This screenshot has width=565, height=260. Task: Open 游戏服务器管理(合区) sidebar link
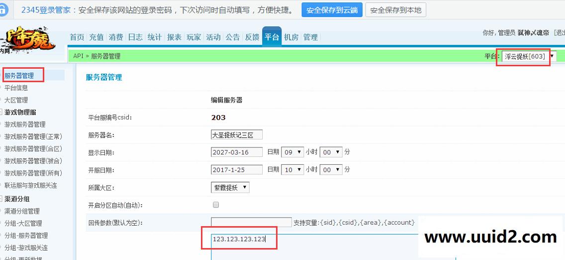[33, 148]
